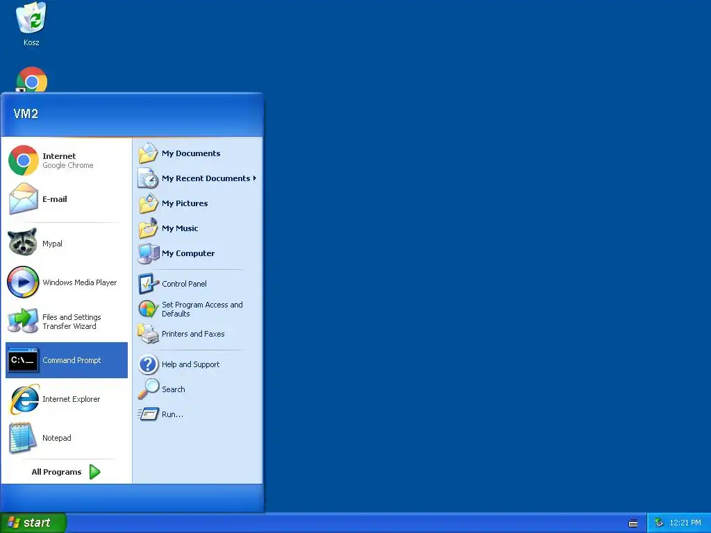The height and width of the screenshot is (533, 711).
Task: Open the Set Program Access and Defaults icon
Action: (148, 309)
